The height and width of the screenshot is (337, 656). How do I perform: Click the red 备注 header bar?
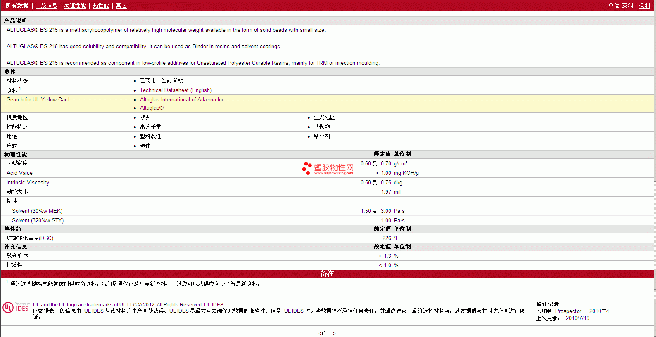[x=327, y=274]
